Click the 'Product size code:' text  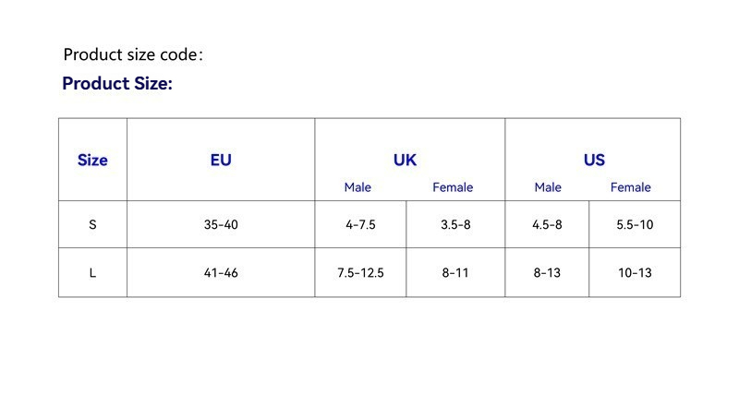point(132,54)
